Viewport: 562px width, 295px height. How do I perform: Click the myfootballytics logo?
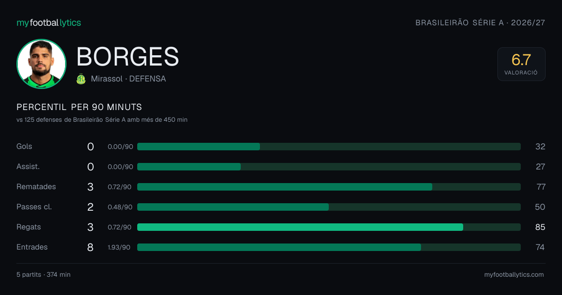tap(49, 22)
